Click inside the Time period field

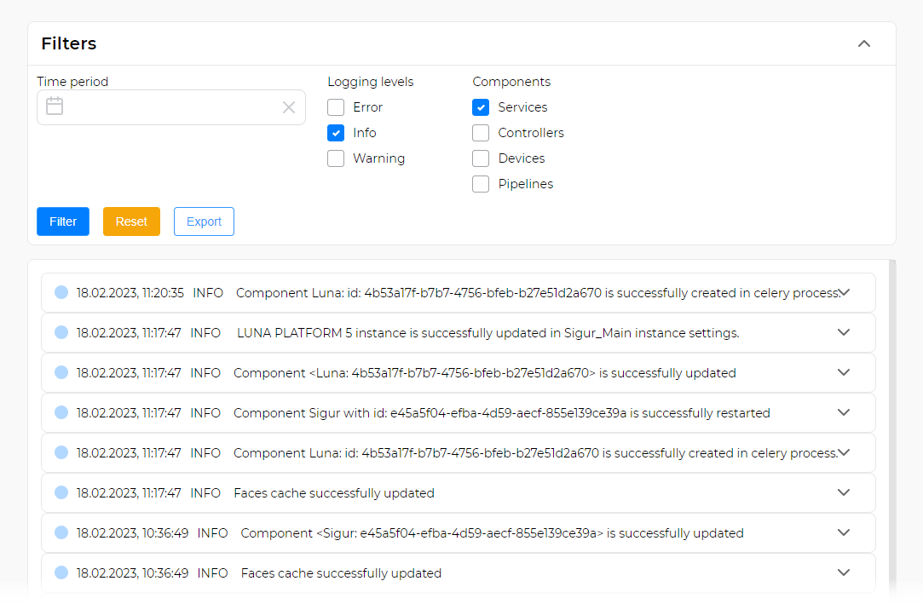click(170, 106)
